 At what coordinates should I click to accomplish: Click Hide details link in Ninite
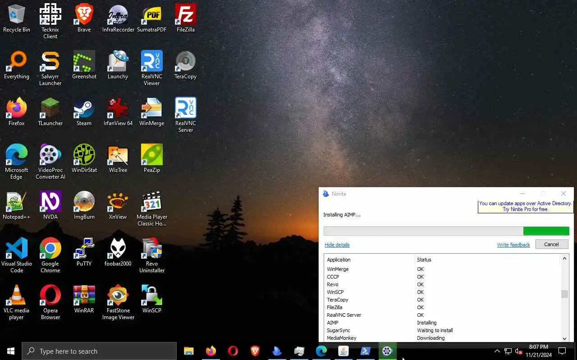pos(337,245)
